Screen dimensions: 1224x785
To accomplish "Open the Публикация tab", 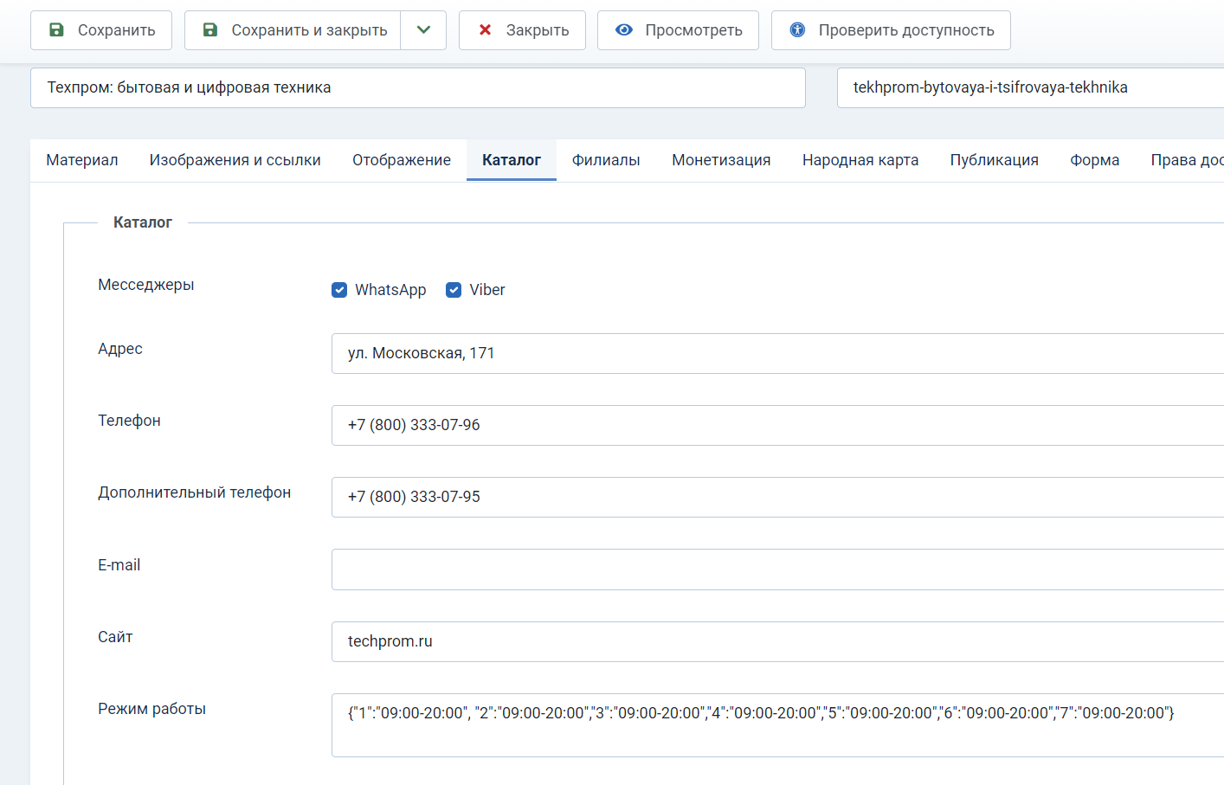I will click(x=994, y=160).
